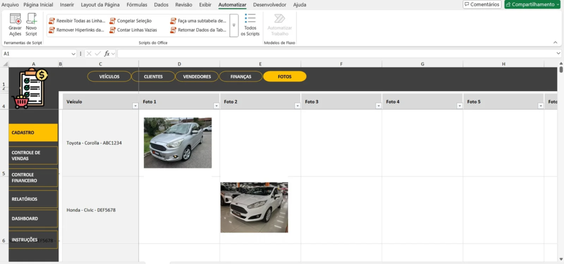564x264 pixels.
Task: Open the Comentários pane
Action: tap(482, 4)
